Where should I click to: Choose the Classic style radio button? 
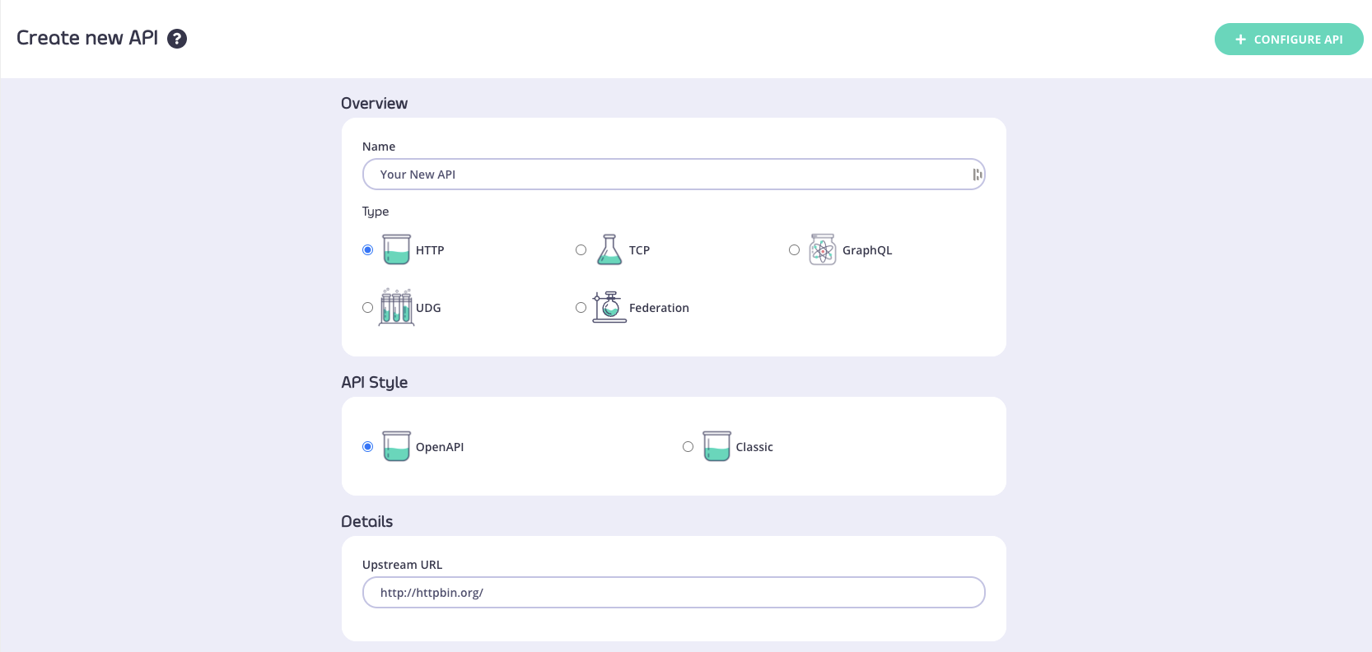coord(688,447)
